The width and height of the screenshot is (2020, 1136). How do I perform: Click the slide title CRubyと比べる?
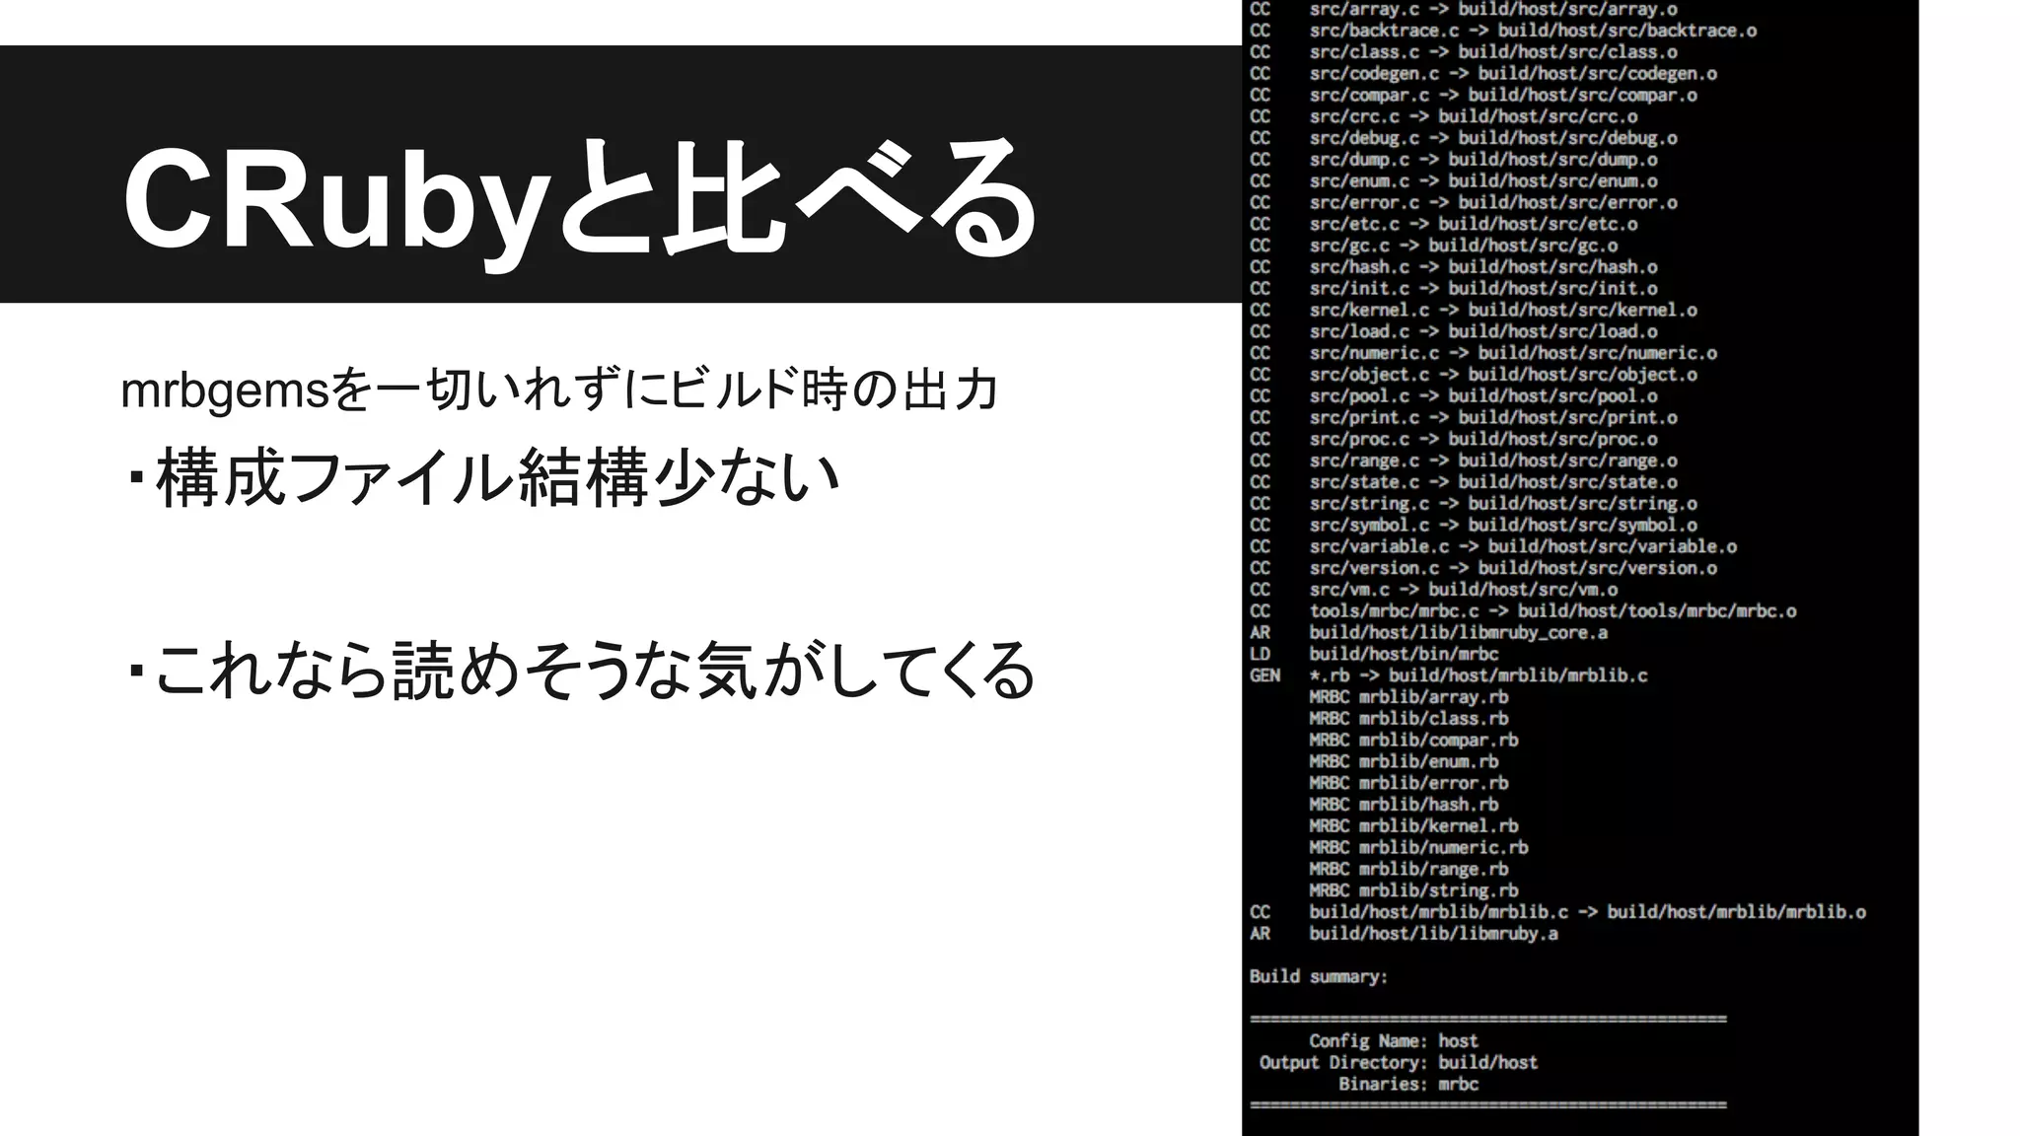pos(579,201)
